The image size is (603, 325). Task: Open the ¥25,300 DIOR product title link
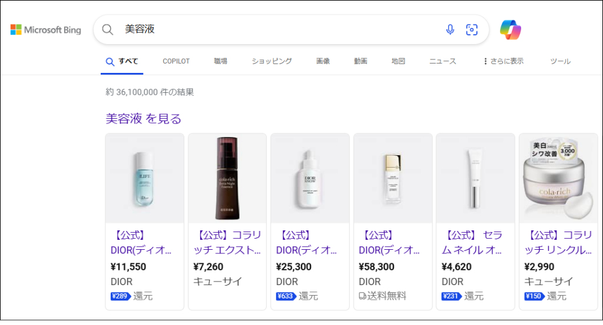point(306,243)
